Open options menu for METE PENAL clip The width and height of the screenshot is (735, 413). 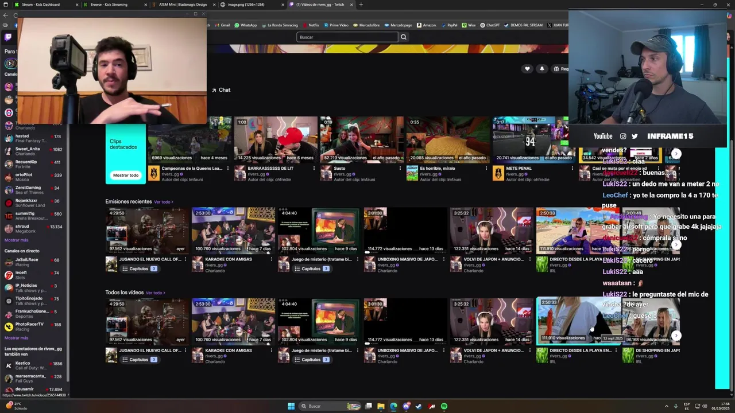pyautogui.click(x=572, y=169)
